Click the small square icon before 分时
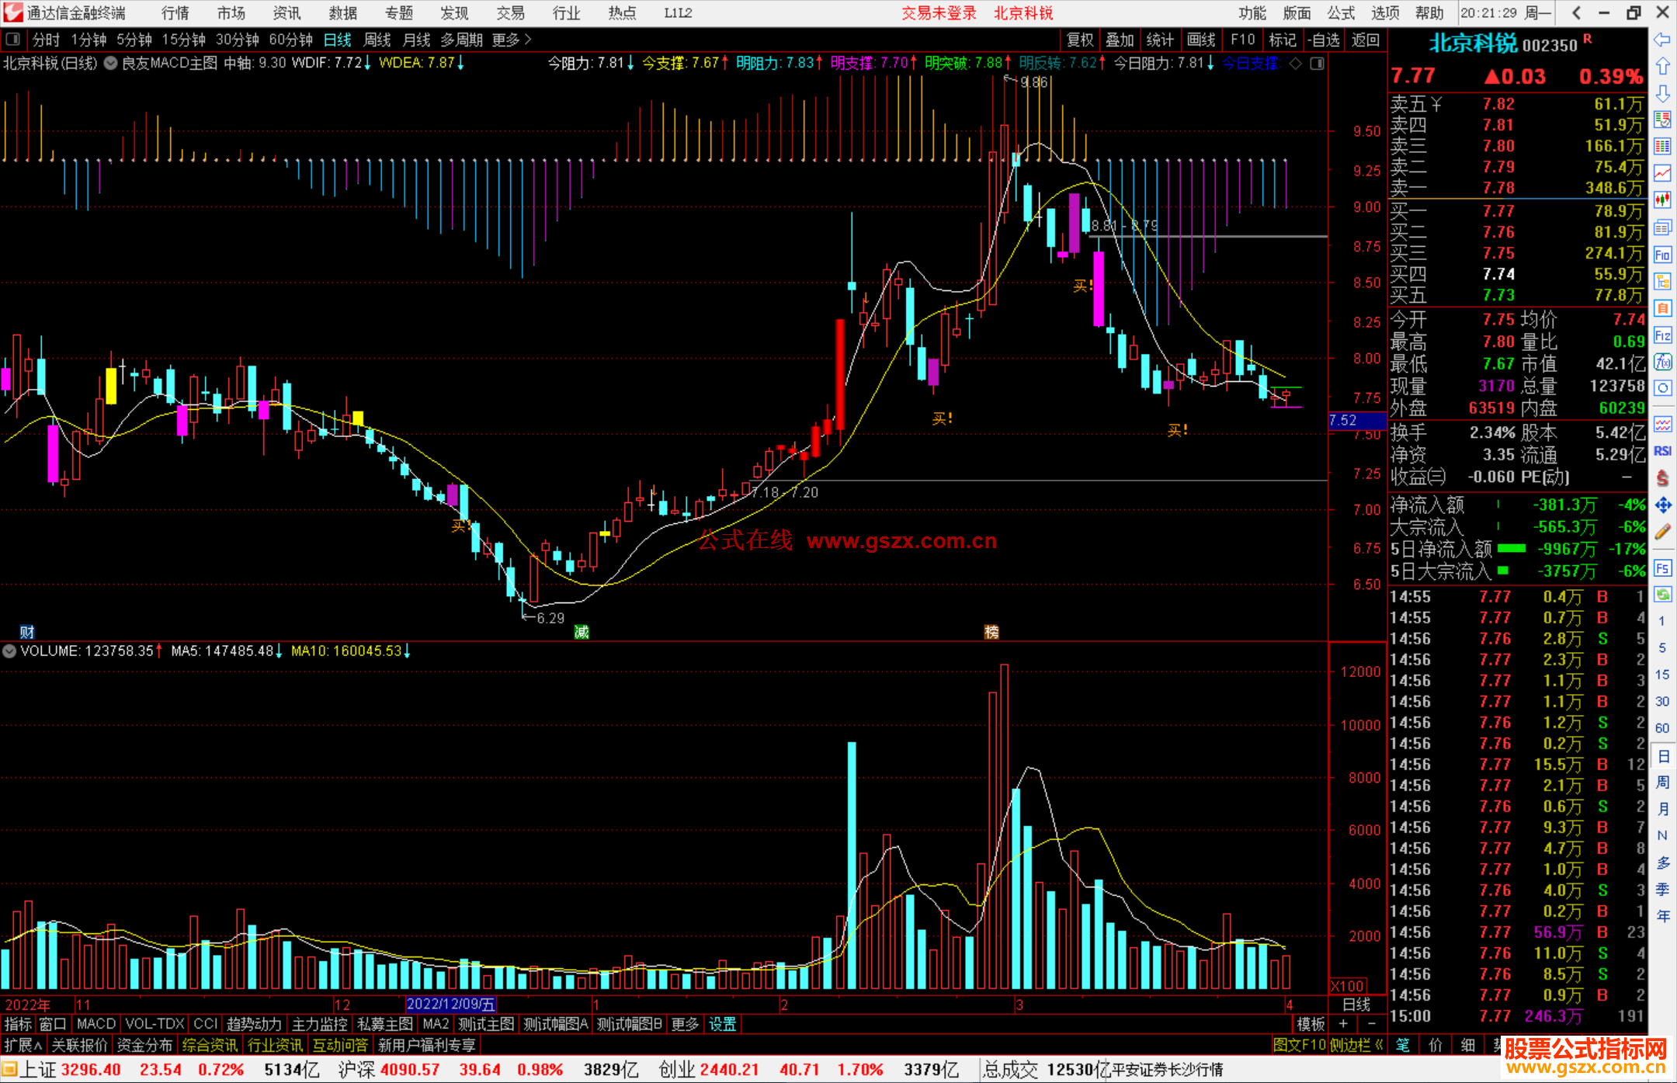This screenshot has height=1083, width=1677. [12, 40]
